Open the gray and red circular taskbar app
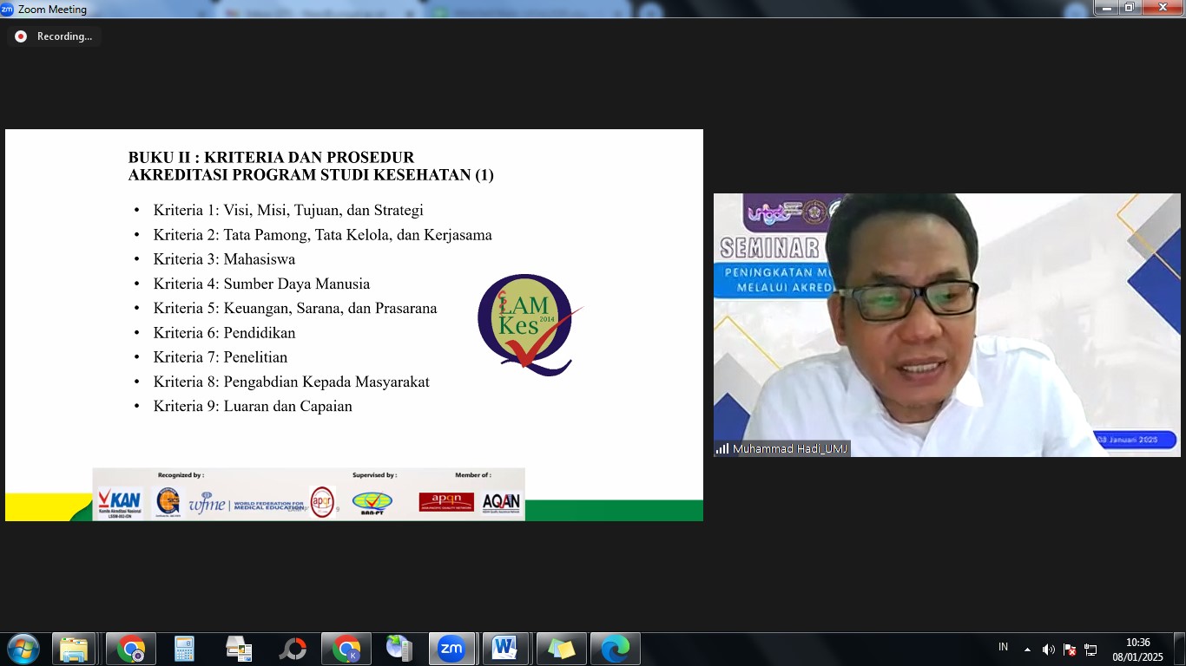Image resolution: width=1186 pixels, height=666 pixels. 293,649
